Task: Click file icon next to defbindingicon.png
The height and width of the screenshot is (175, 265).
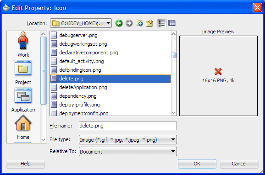Action: pyautogui.click(x=54, y=70)
